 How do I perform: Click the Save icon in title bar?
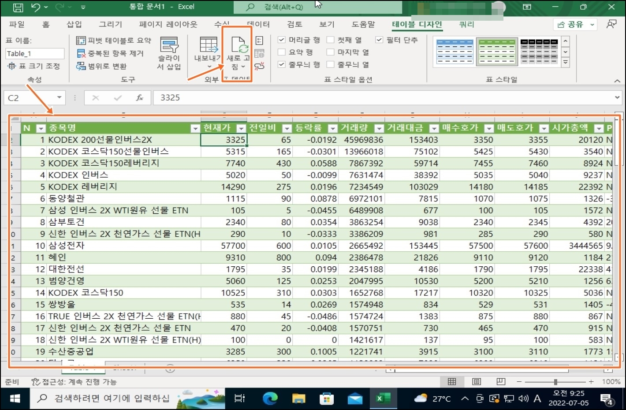tap(18, 7)
